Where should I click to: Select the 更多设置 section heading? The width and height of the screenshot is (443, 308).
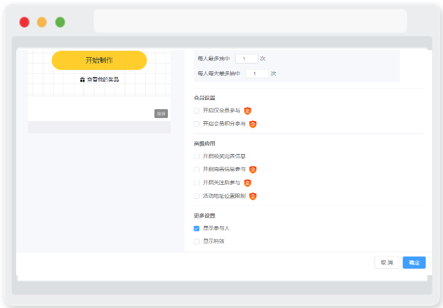pos(205,216)
